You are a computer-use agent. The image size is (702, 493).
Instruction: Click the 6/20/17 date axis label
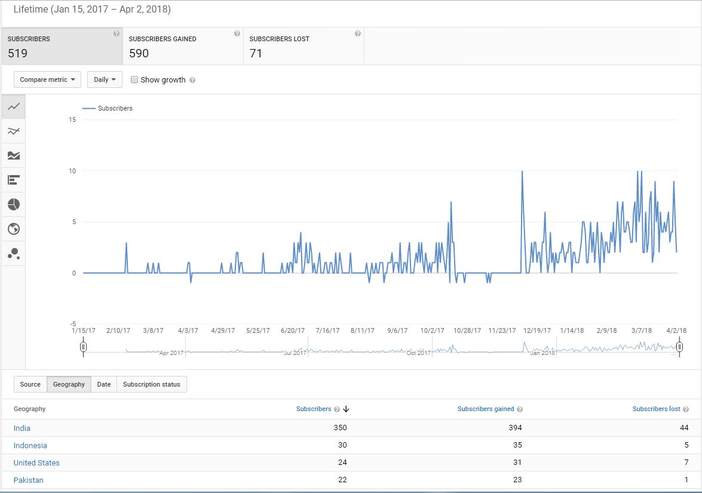coord(293,330)
